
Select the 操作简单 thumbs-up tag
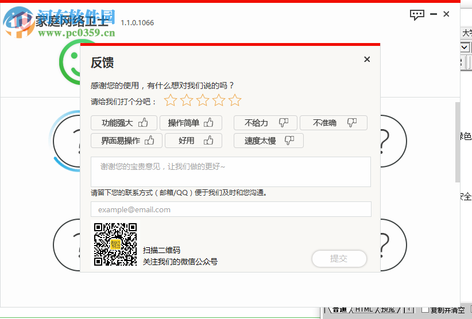tap(191, 123)
